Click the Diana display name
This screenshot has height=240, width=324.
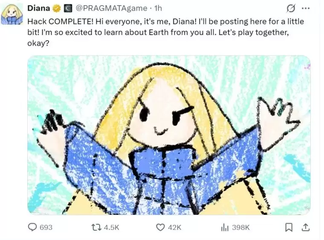[39, 8]
